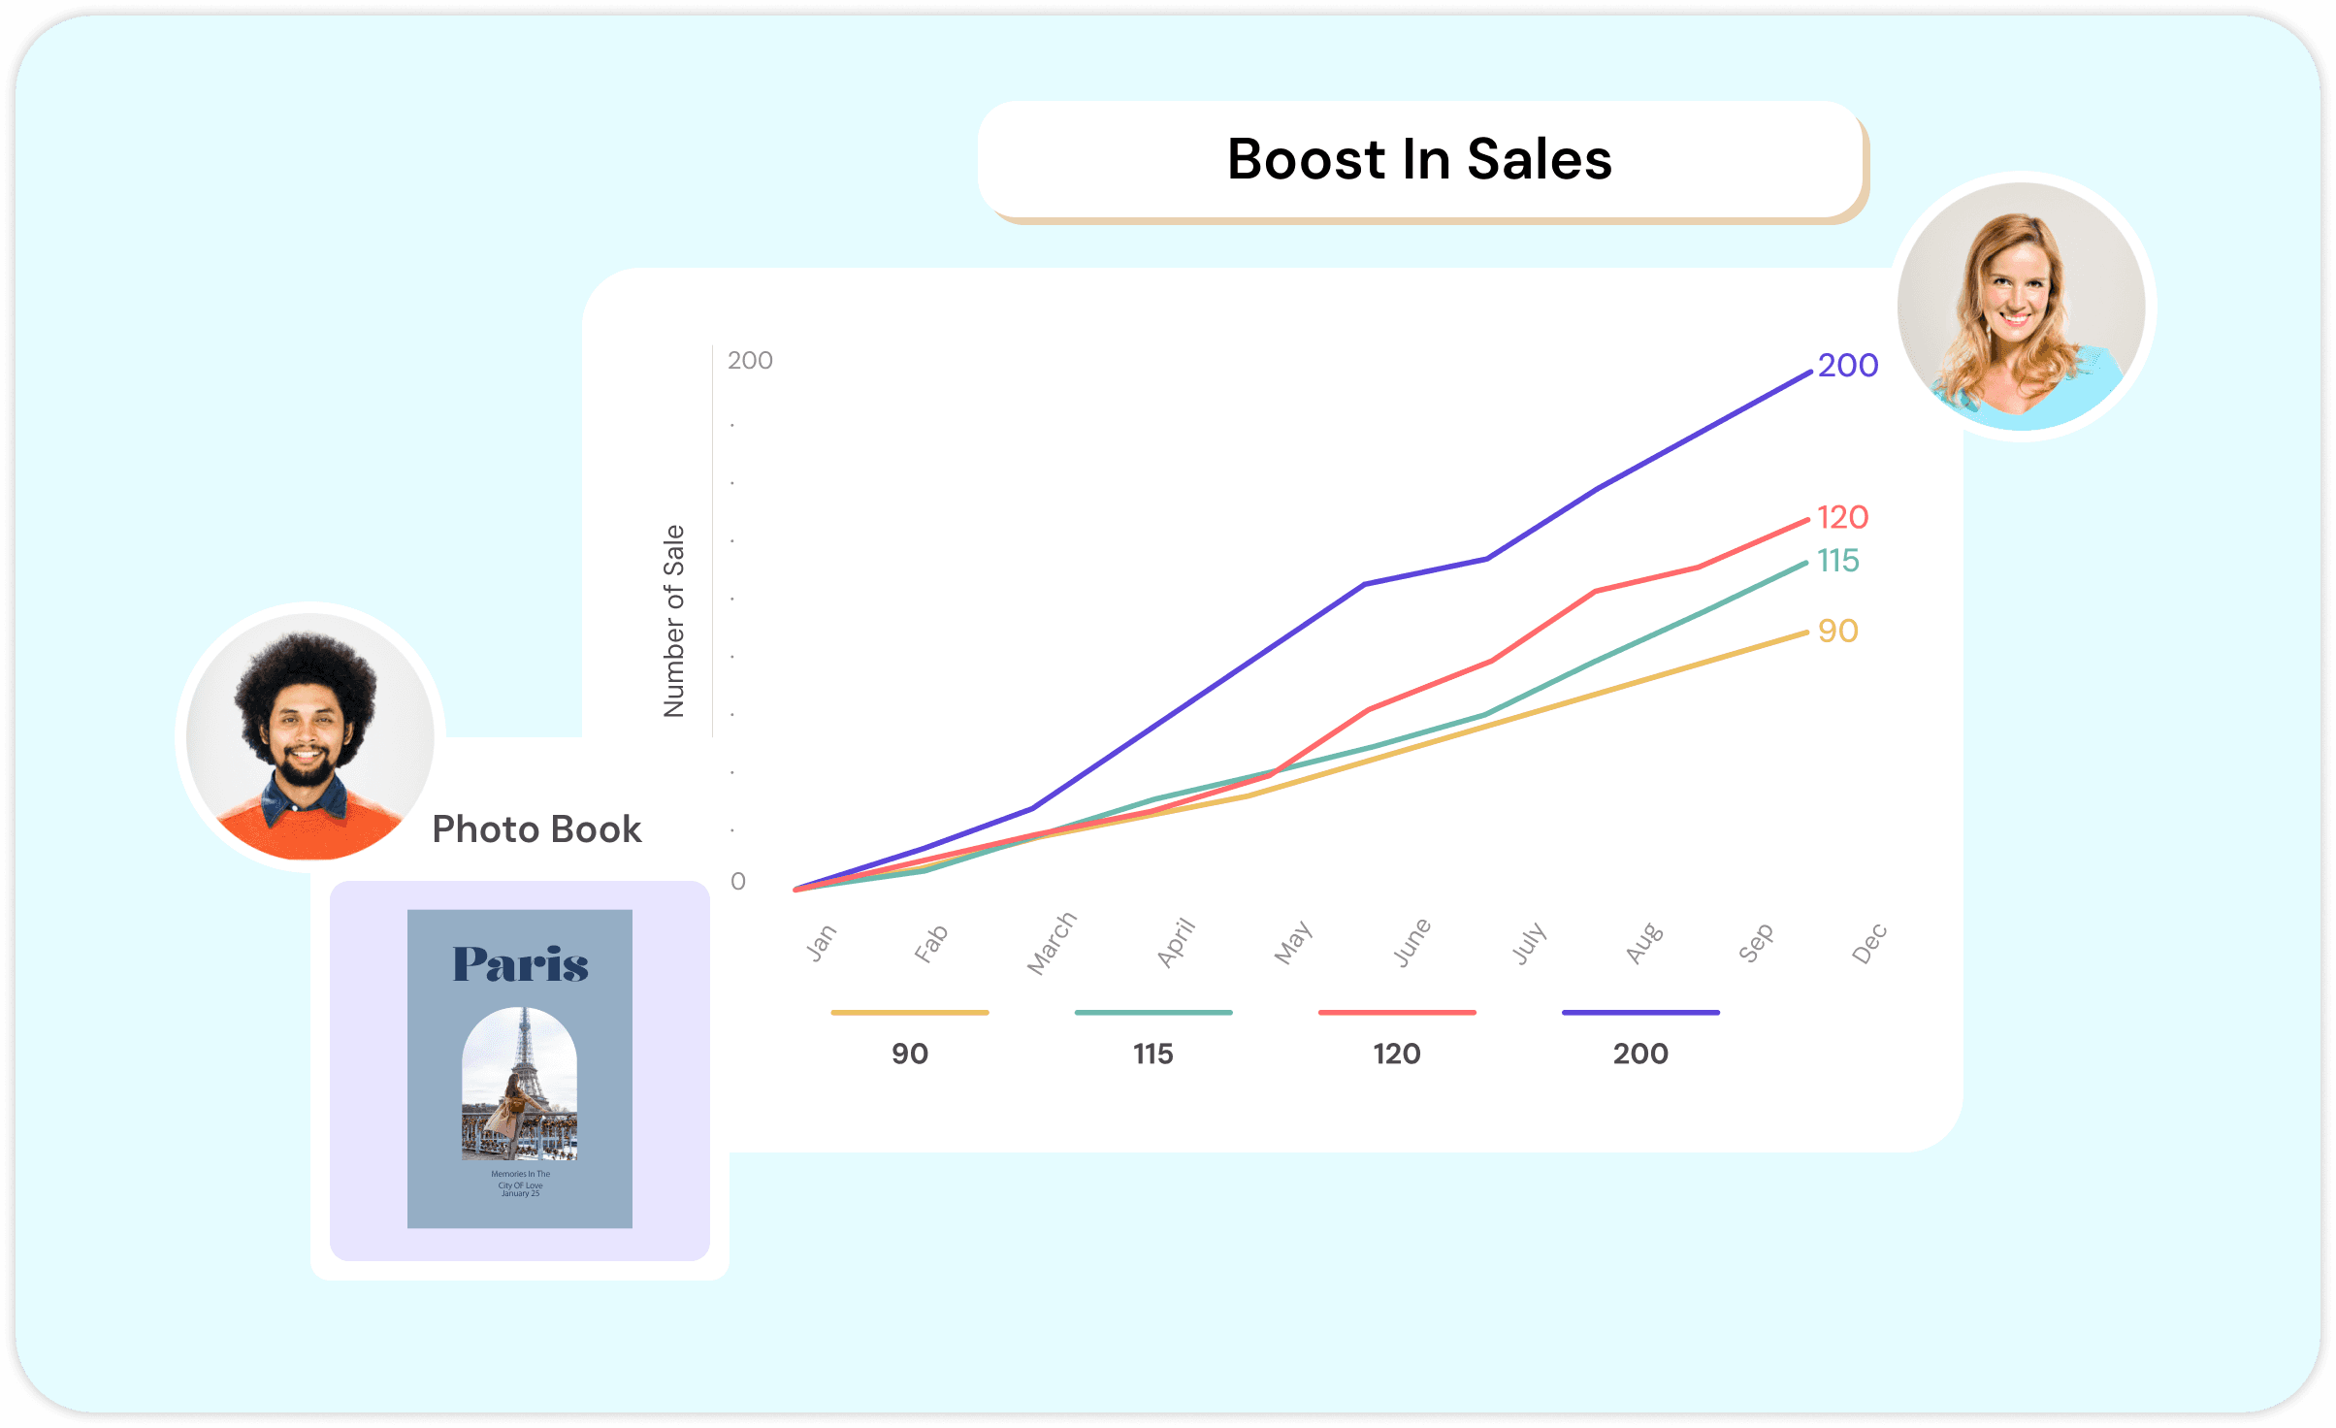This screenshot has height=1428, width=2336.
Task: Click the Boost In Sales title banner
Action: pyautogui.click(x=1419, y=160)
